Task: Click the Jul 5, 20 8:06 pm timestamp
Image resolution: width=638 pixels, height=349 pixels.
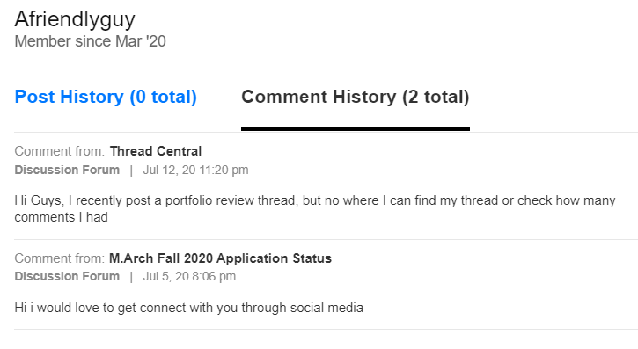Action: coord(189,276)
